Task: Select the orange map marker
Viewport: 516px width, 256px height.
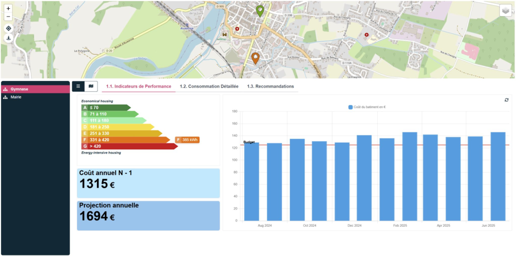Action: click(x=255, y=58)
